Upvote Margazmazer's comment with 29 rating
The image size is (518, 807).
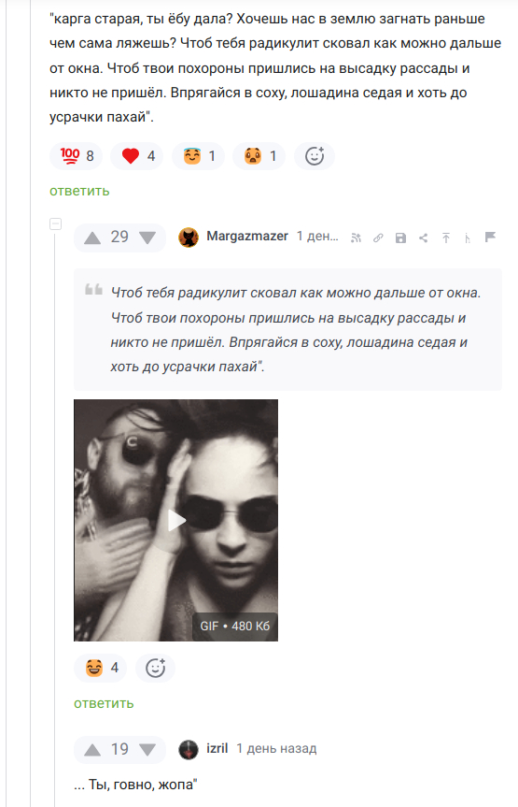[92, 238]
